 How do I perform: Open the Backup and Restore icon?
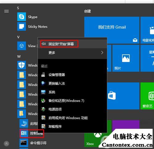click(x=43, y=100)
